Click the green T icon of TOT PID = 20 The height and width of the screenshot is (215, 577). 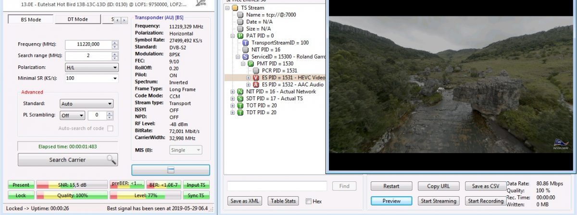(x=240, y=105)
